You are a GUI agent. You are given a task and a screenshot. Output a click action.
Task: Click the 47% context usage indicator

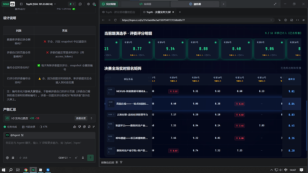coord(44,127)
